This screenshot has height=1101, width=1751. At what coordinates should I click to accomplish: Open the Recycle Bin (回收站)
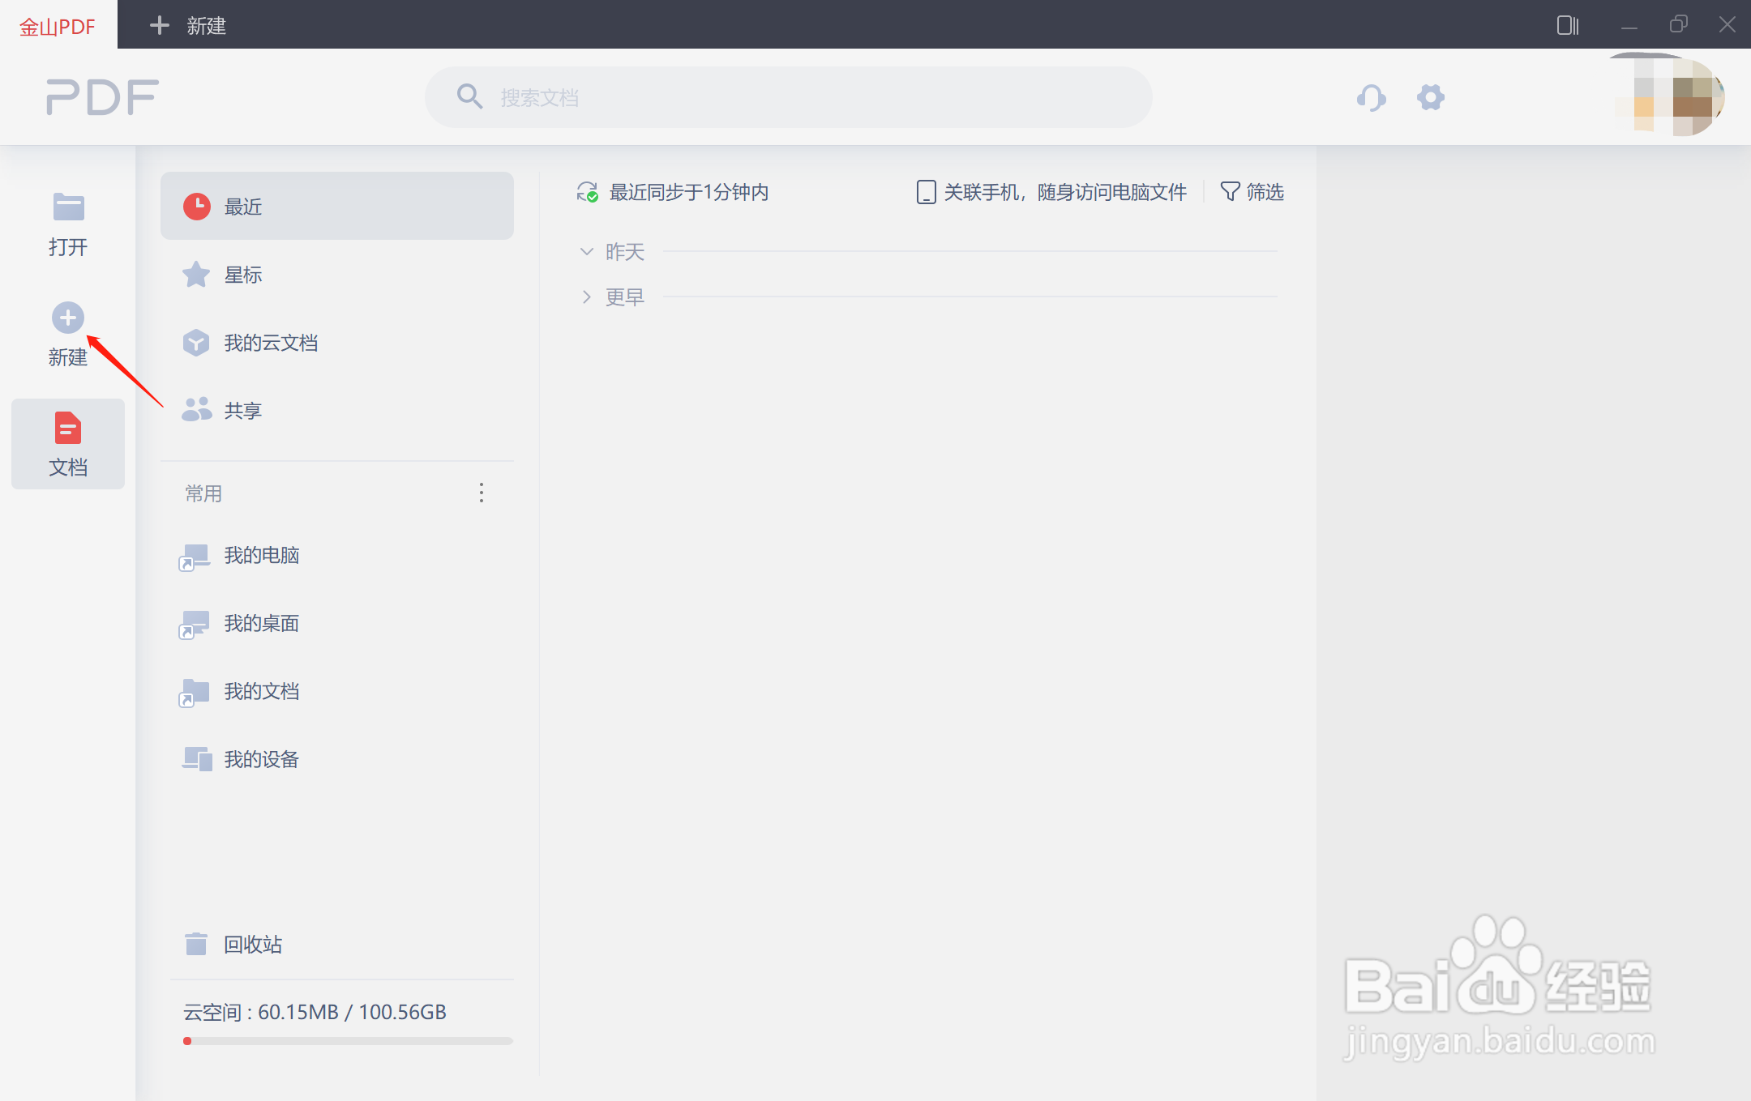coord(252,944)
